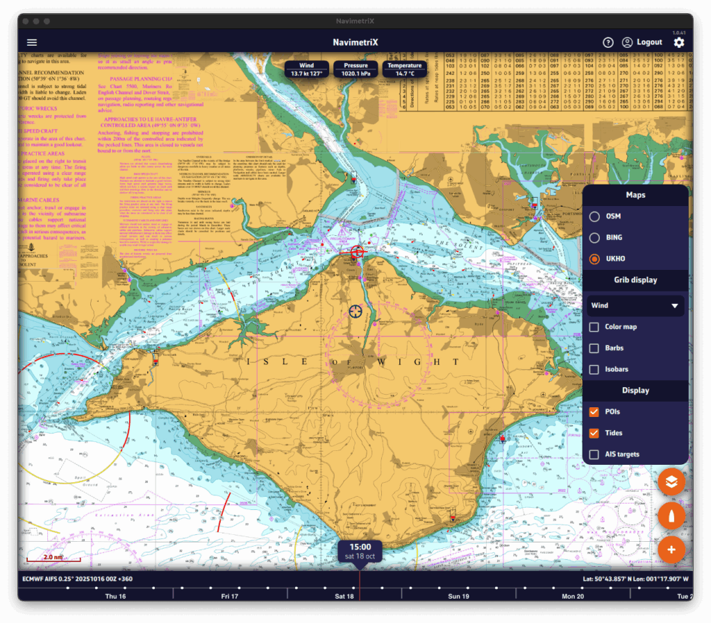Enable the Barbs checkbox

(594, 348)
